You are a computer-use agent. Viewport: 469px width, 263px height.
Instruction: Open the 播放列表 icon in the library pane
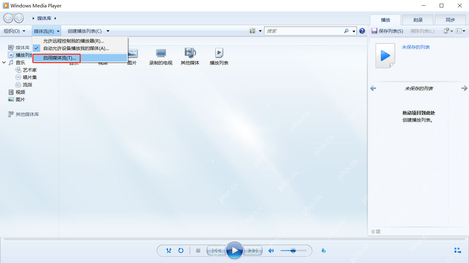(219, 57)
